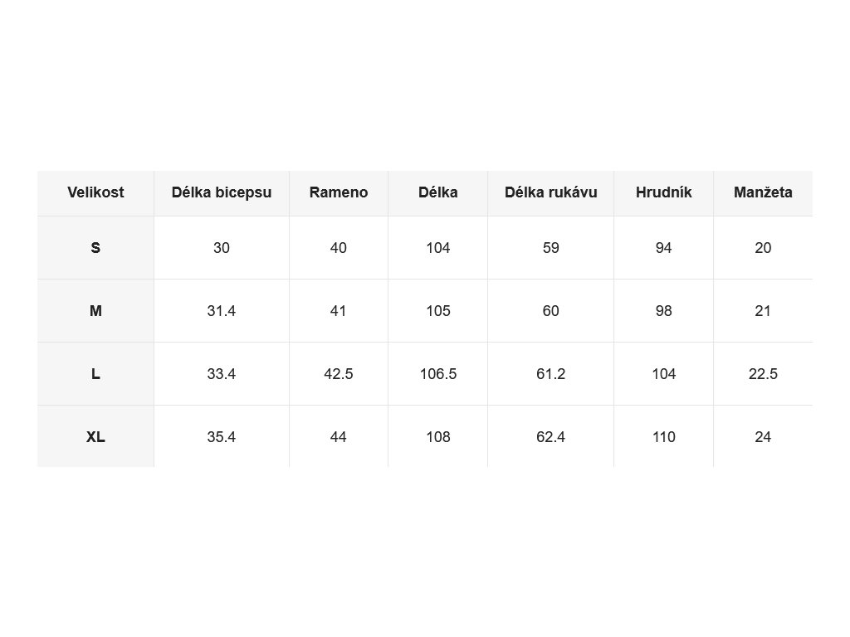Viewport: 850px width, 637px height.
Task: Select the 106.5 length value cell
Action: click(438, 374)
